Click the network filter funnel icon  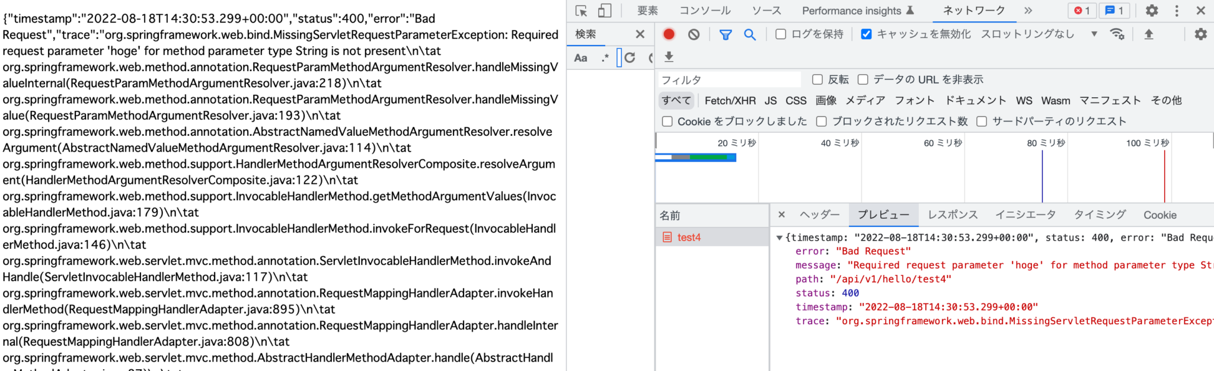point(725,34)
